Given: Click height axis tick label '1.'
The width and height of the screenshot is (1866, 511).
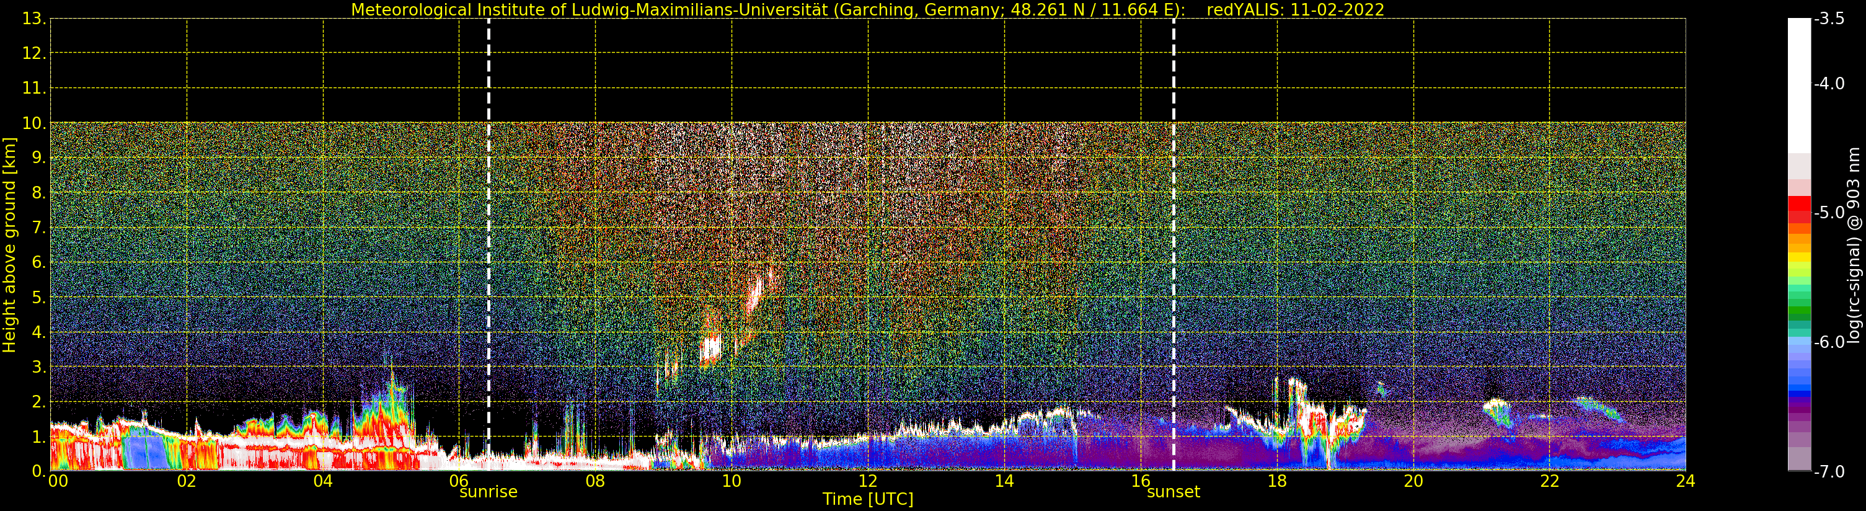Looking at the screenshot, I should (x=38, y=437).
